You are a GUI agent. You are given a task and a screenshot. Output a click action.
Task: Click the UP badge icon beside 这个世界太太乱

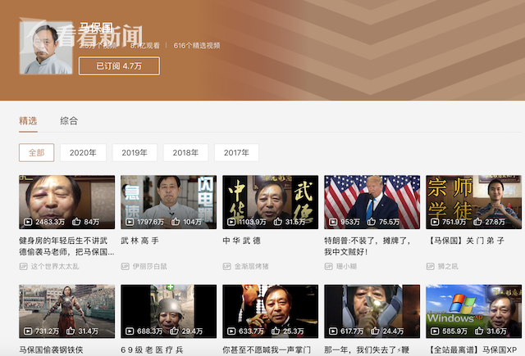pos(23,266)
